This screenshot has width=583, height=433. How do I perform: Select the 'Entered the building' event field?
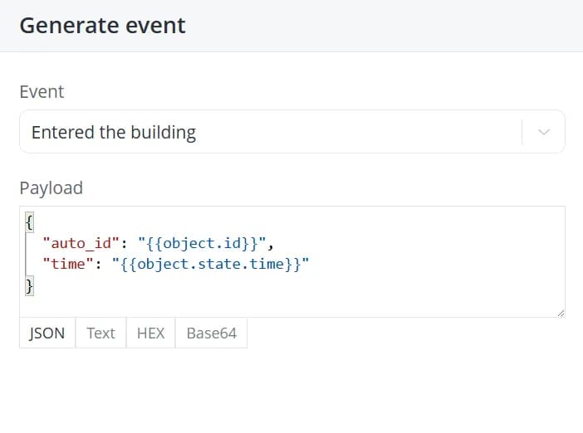point(292,131)
